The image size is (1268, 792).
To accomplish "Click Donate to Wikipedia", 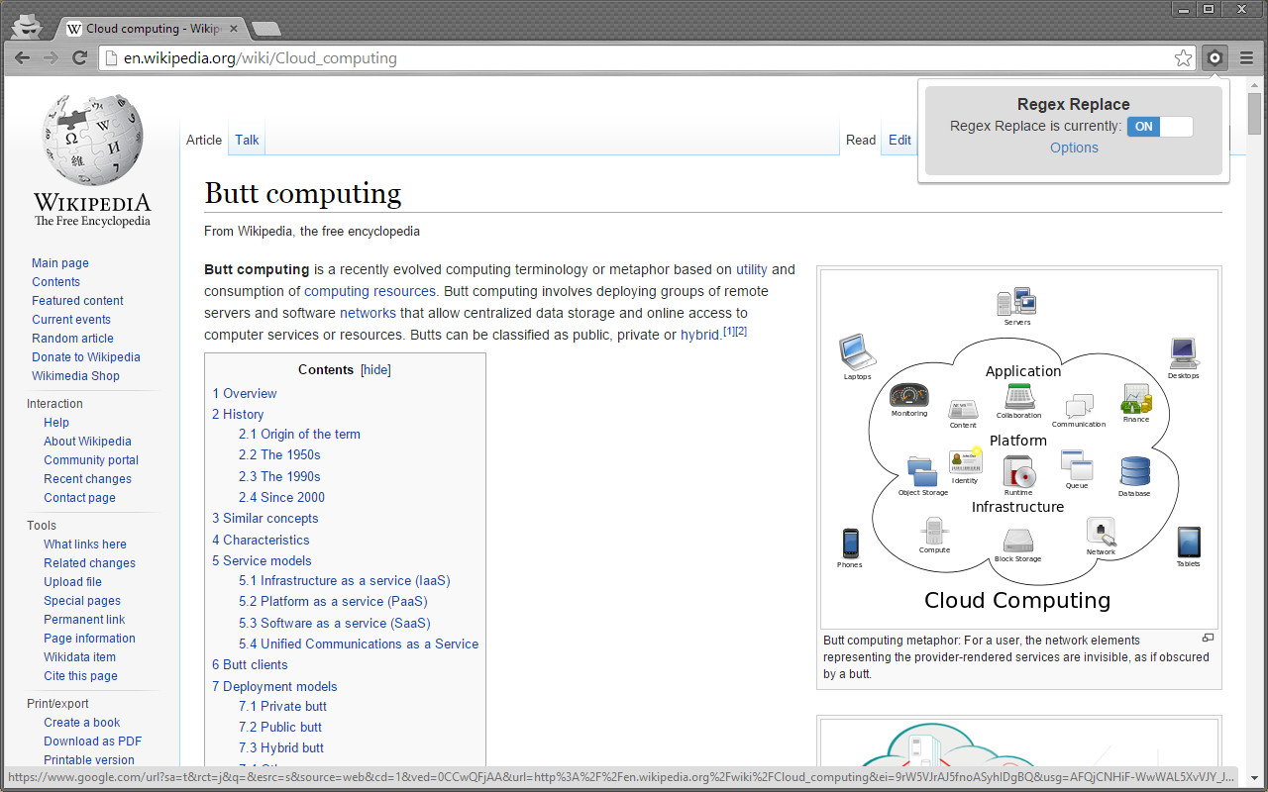I will pos(86,357).
